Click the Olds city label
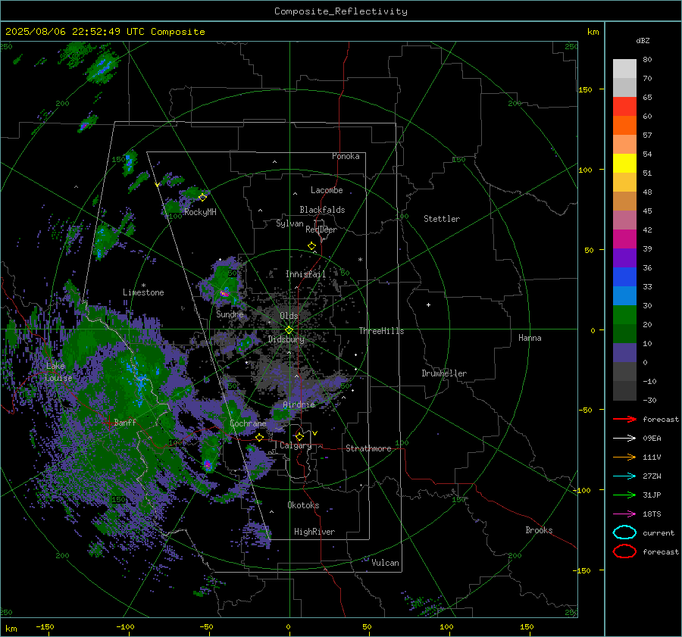The image size is (682, 637). (289, 316)
